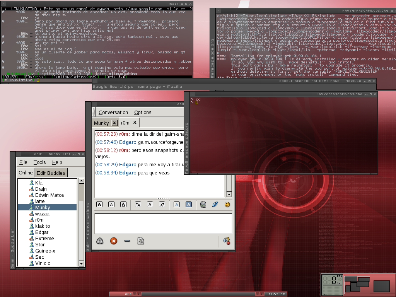Click the buddy Info magnifier icon
The image size is (396, 297).
coord(141,241)
